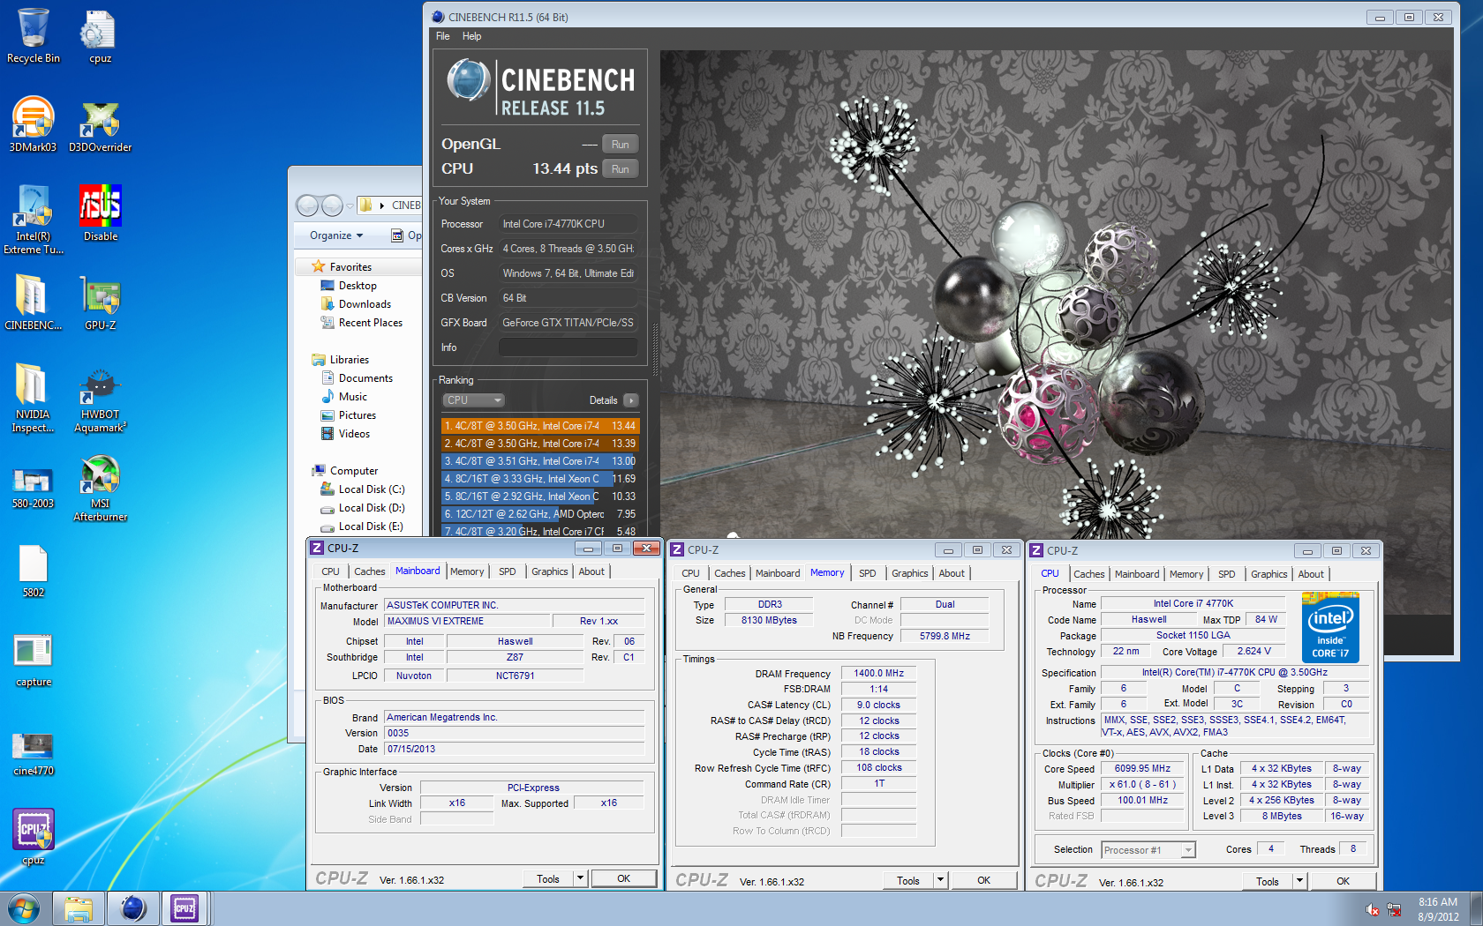Open the NVIDIA Inspector folder icon
Viewport: 1483px width, 926px height.
[x=34, y=398]
